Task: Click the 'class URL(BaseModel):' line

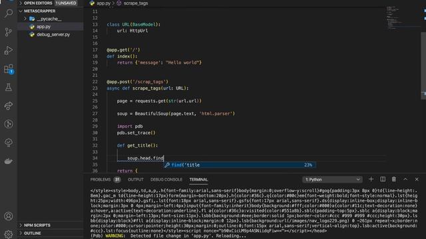Action: tap(133, 25)
